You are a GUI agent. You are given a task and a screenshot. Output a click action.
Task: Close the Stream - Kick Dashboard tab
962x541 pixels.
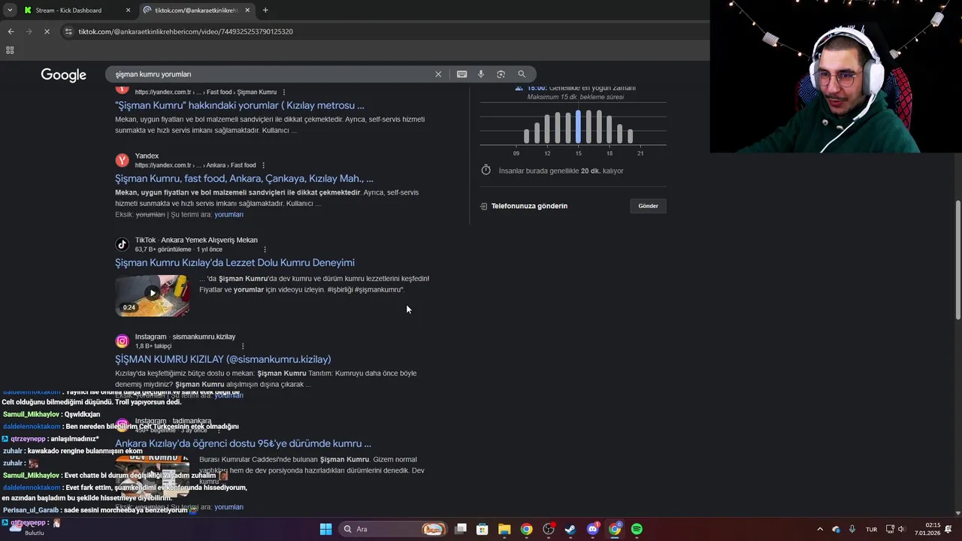pyautogui.click(x=128, y=11)
